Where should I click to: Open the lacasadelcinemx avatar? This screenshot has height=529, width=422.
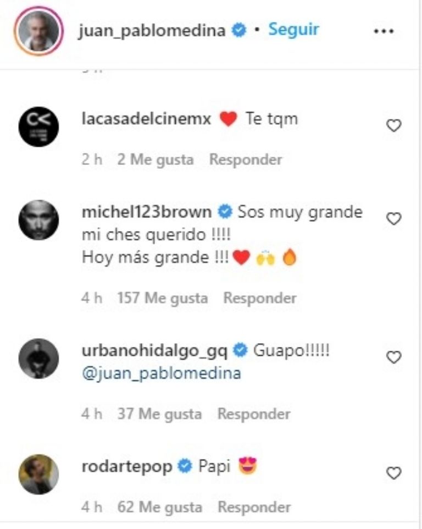point(38,126)
